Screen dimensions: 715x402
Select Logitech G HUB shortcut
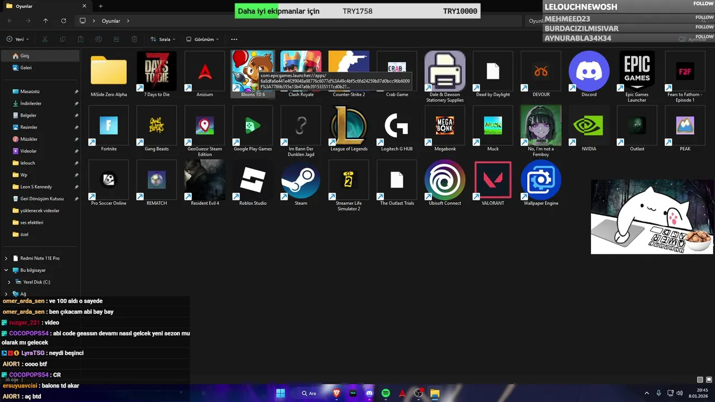[397, 129]
